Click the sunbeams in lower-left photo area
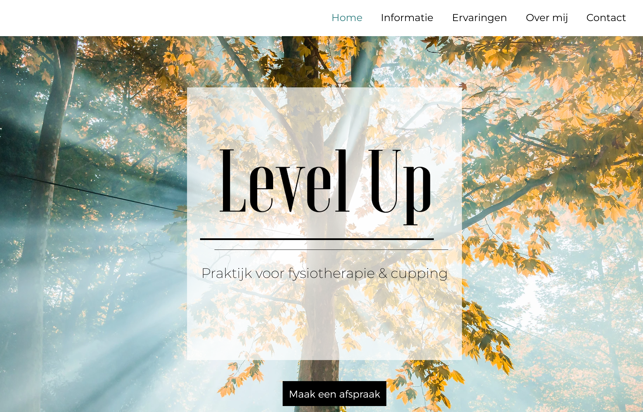This screenshot has width=643, height=412. 88,333
